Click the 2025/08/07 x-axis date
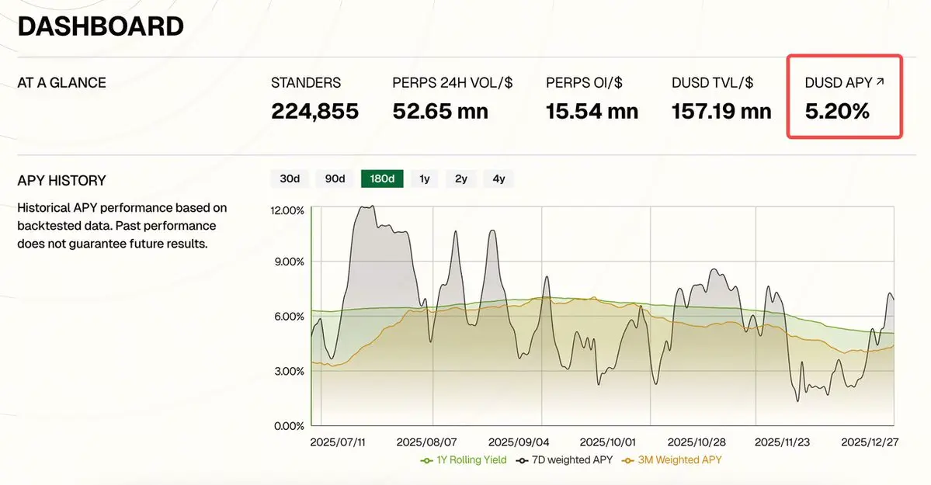This screenshot has width=931, height=485. pos(427,443)
